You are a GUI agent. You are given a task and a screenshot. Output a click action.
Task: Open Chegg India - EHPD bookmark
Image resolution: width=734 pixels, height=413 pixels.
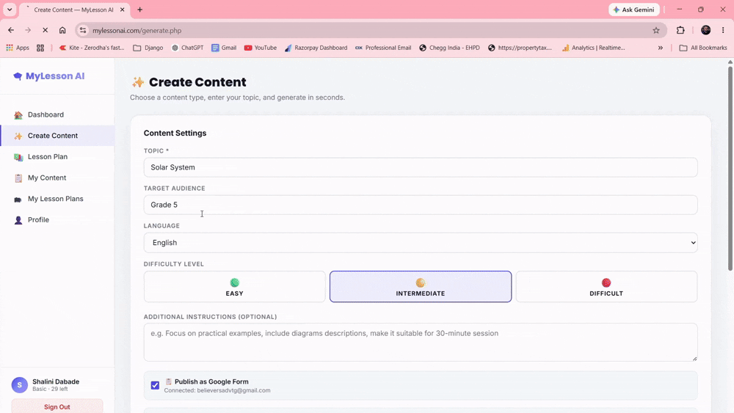pyautogui.click(x=449, y=48)
